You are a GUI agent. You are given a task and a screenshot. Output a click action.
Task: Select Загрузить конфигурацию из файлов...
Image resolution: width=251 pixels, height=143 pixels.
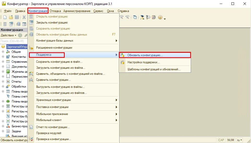tap(74, 93)
